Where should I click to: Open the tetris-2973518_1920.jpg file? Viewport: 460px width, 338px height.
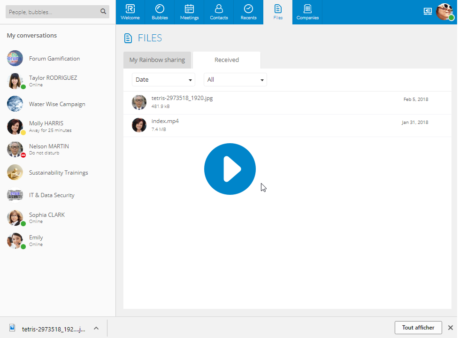[x=287, y=102]
